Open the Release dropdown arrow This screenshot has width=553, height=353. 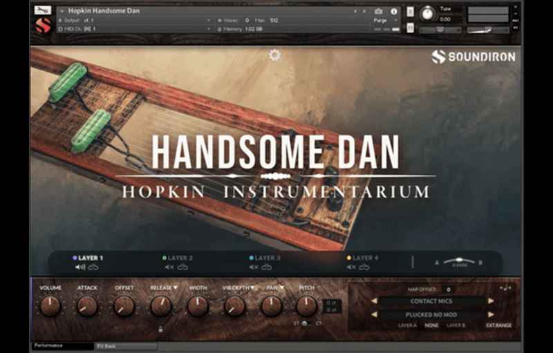[x=175, y=287]
